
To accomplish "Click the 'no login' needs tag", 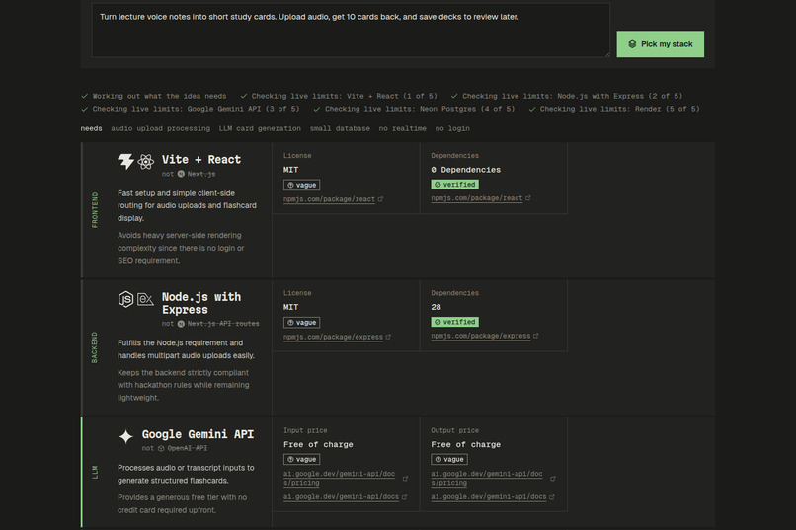I will tap(452, 129).
